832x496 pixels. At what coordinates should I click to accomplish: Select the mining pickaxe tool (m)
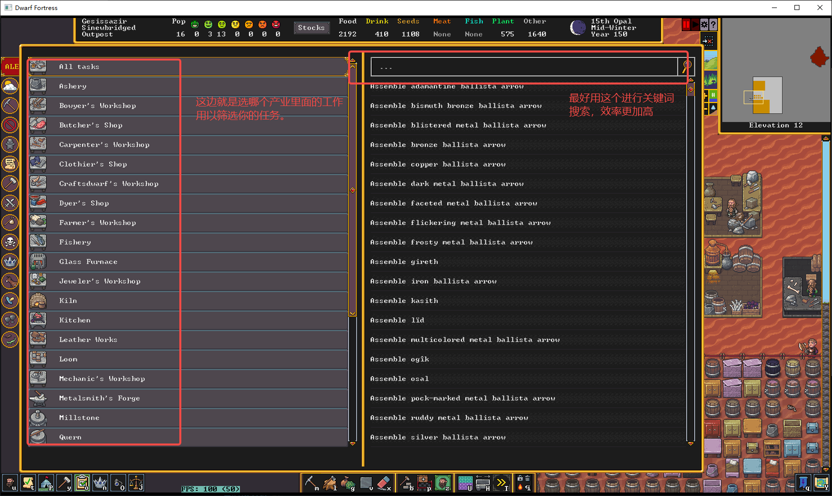tap(312, 483)
